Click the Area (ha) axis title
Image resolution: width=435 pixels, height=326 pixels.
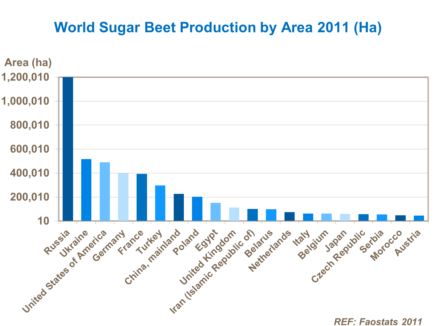click(28, 62)
